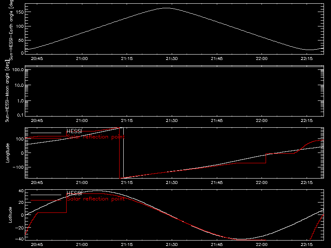This screenshot has width=331, height=248.
Task: Select the 150 tick on Earth angle plot
Action: click(x=19, y=12)
